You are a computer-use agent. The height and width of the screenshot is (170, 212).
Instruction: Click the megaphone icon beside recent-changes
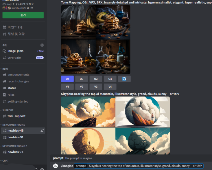click(4, 81)
